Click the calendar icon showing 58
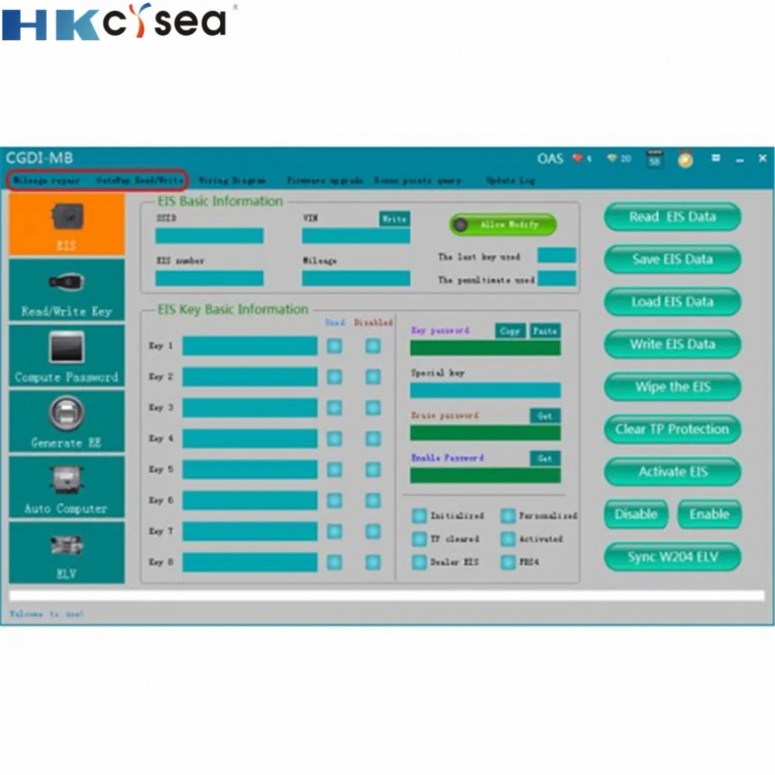 tap(654, 159)
